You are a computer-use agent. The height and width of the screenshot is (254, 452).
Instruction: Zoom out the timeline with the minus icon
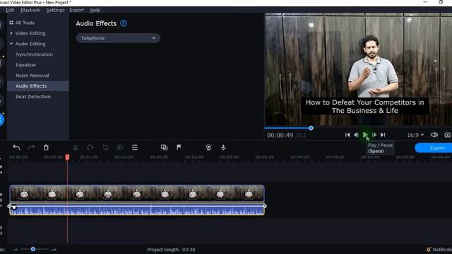coord(16,249)
